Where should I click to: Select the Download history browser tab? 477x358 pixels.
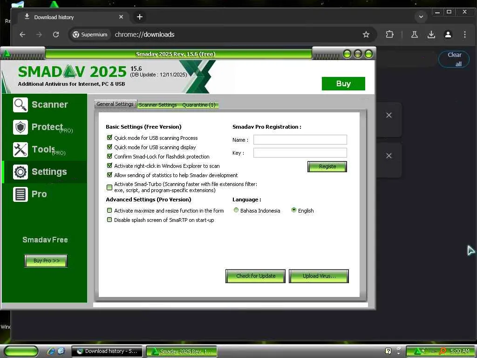[73, 17]
